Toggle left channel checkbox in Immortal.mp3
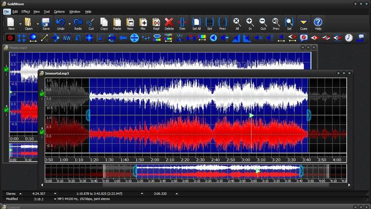This screenshot has width=371, height=209. click(x=42, y=94)
